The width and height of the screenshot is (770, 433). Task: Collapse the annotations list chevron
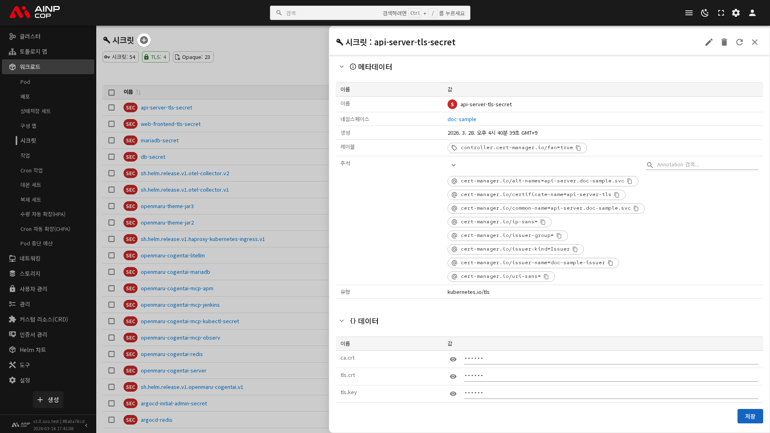click(453, 165)
